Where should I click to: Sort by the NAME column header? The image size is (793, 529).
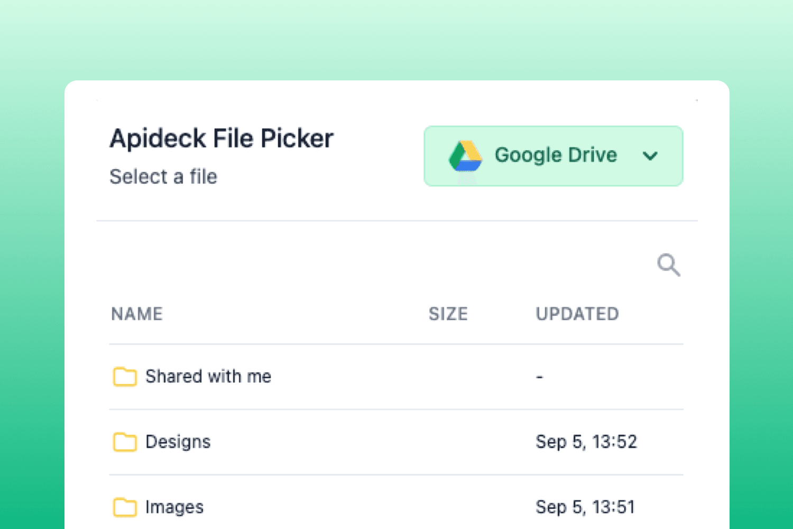click(x=137, y=314)
